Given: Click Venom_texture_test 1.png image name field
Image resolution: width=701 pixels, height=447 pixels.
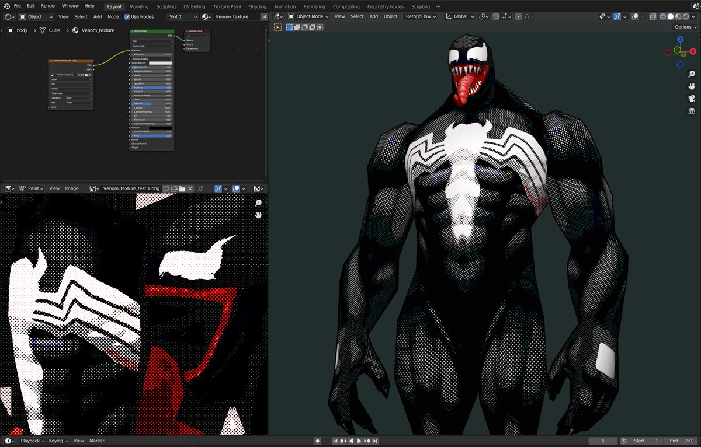Looking at the screenshot, I should 131,188.
